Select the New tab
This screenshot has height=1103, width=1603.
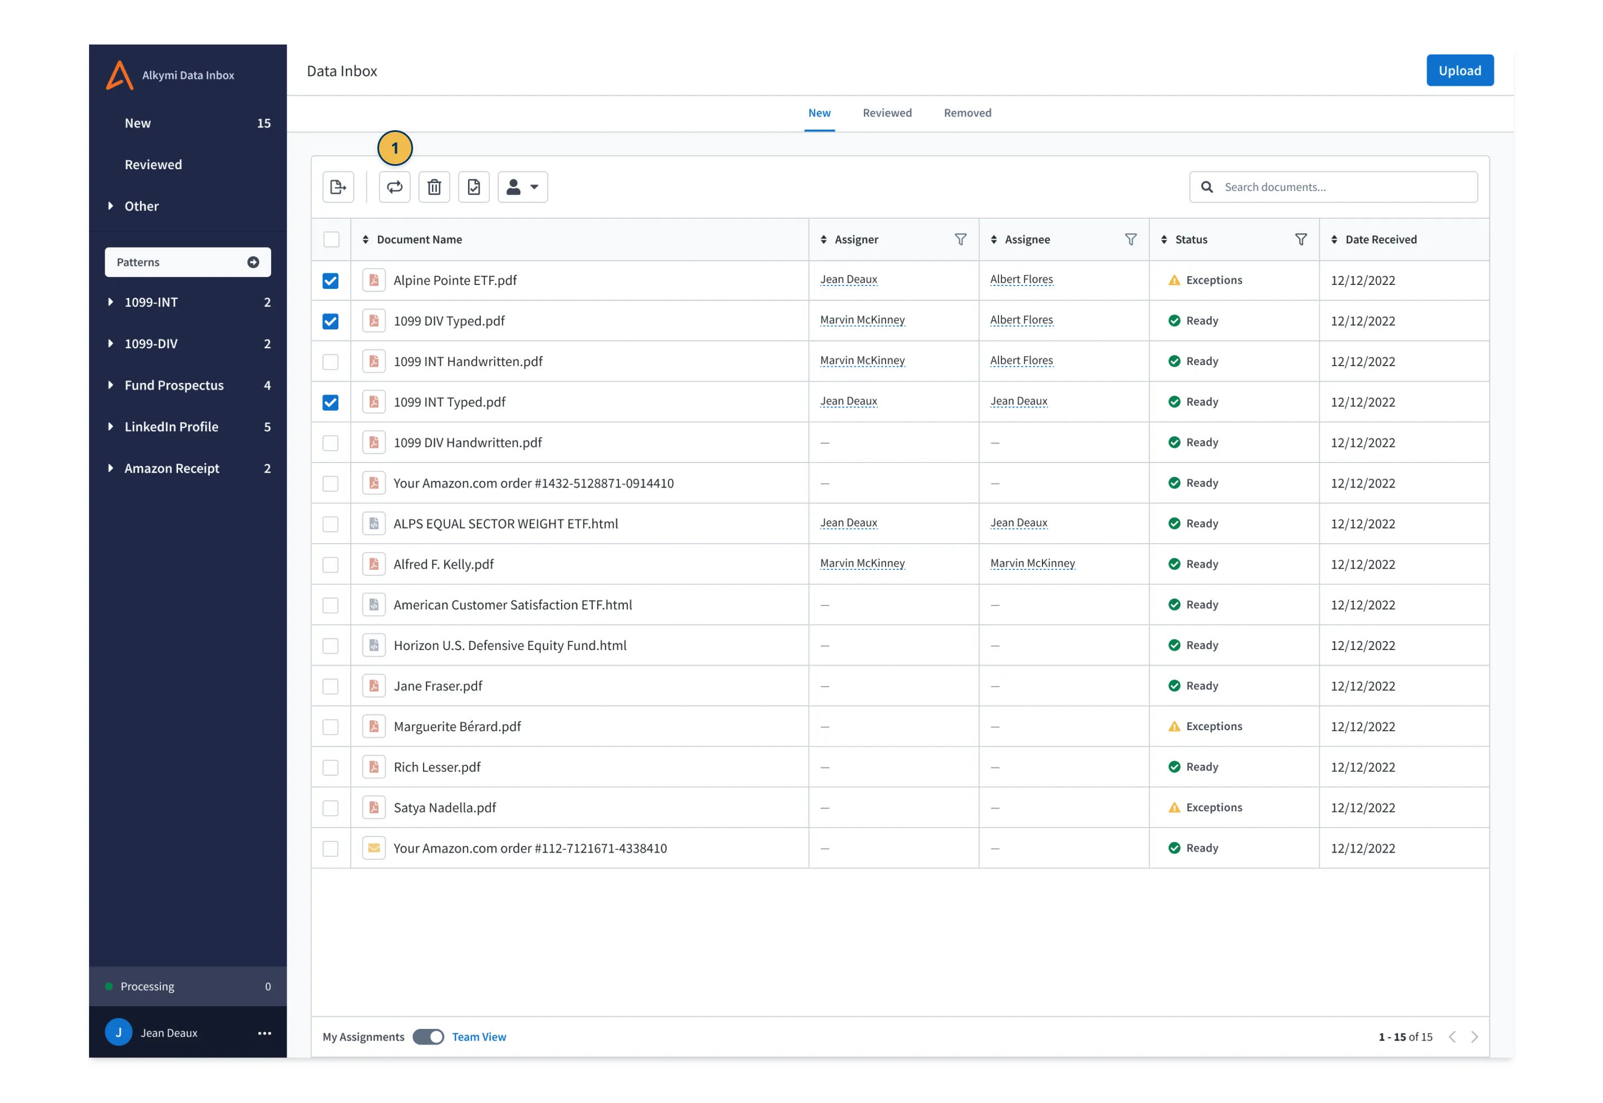pos(819,112)
